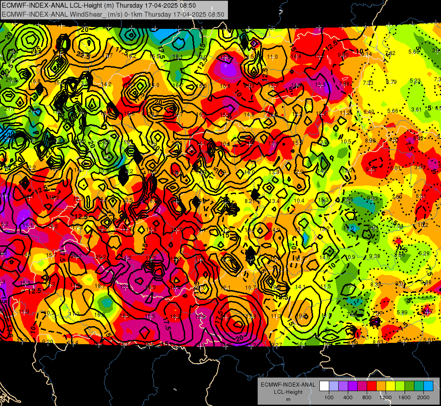Click the wind shear value 20.2

(101, 257)
